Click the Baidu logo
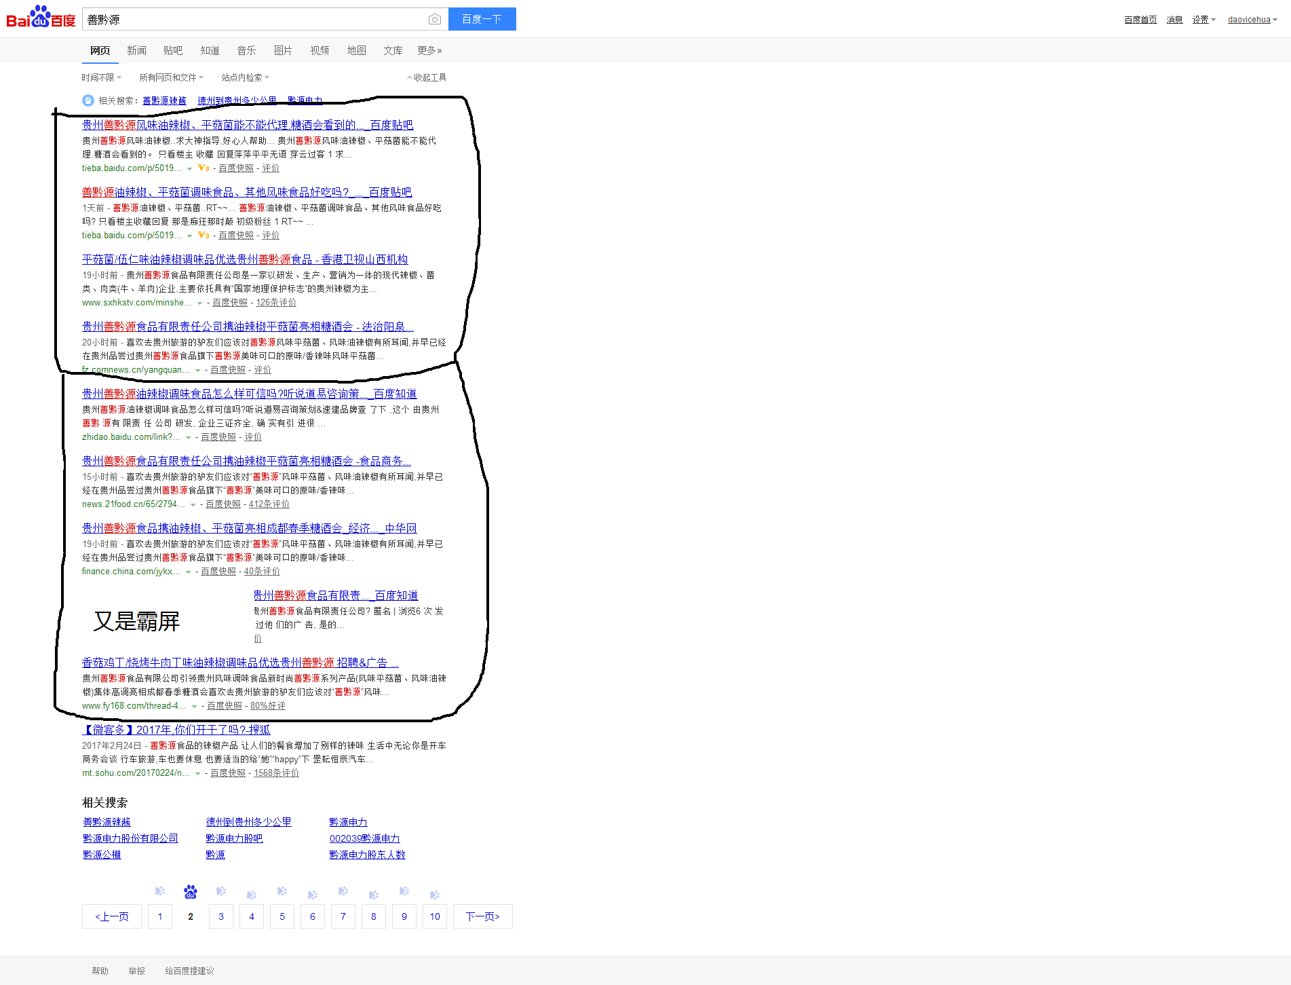This screenshot has height=985, width=1291. click(x=41, y=17)
